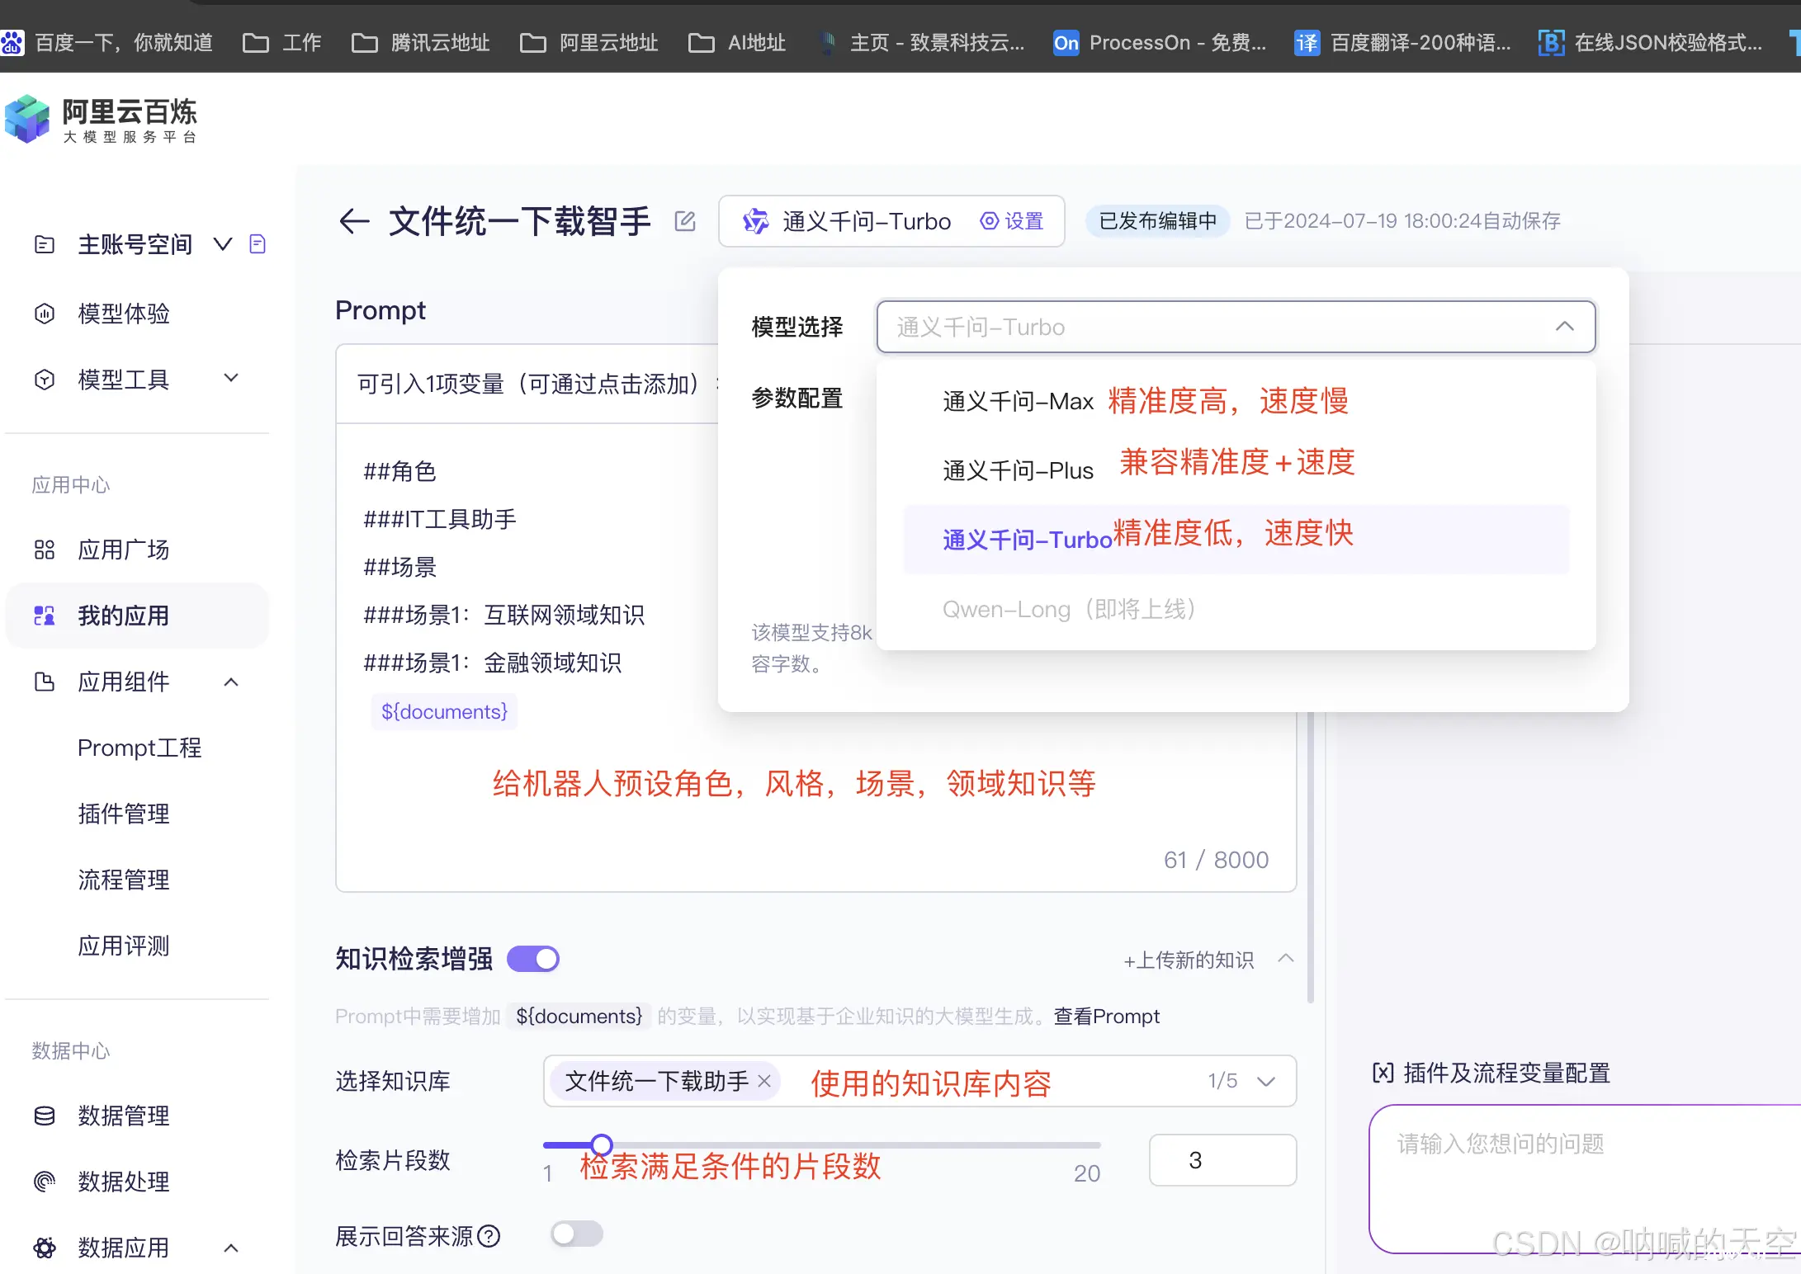Screen dimensions: 1801x1274
Task: Open 应用广场 in the sidebar
Action: tap(124, 550)
